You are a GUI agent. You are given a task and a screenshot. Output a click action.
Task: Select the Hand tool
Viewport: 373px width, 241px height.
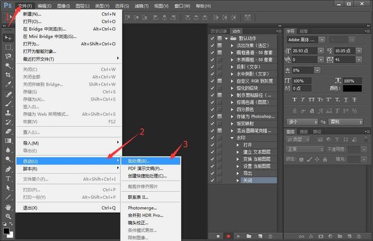[8, 207]
